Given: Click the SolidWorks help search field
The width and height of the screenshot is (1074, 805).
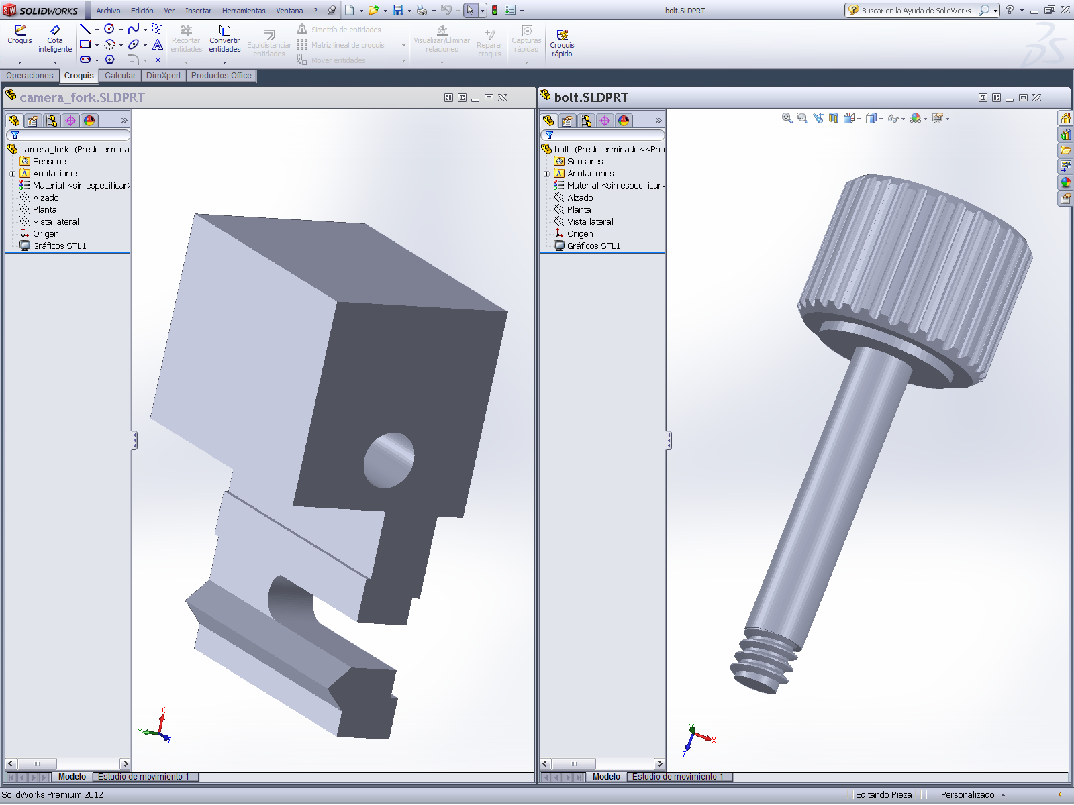Looking at the screenshot, I should click(x=916, y=11).
